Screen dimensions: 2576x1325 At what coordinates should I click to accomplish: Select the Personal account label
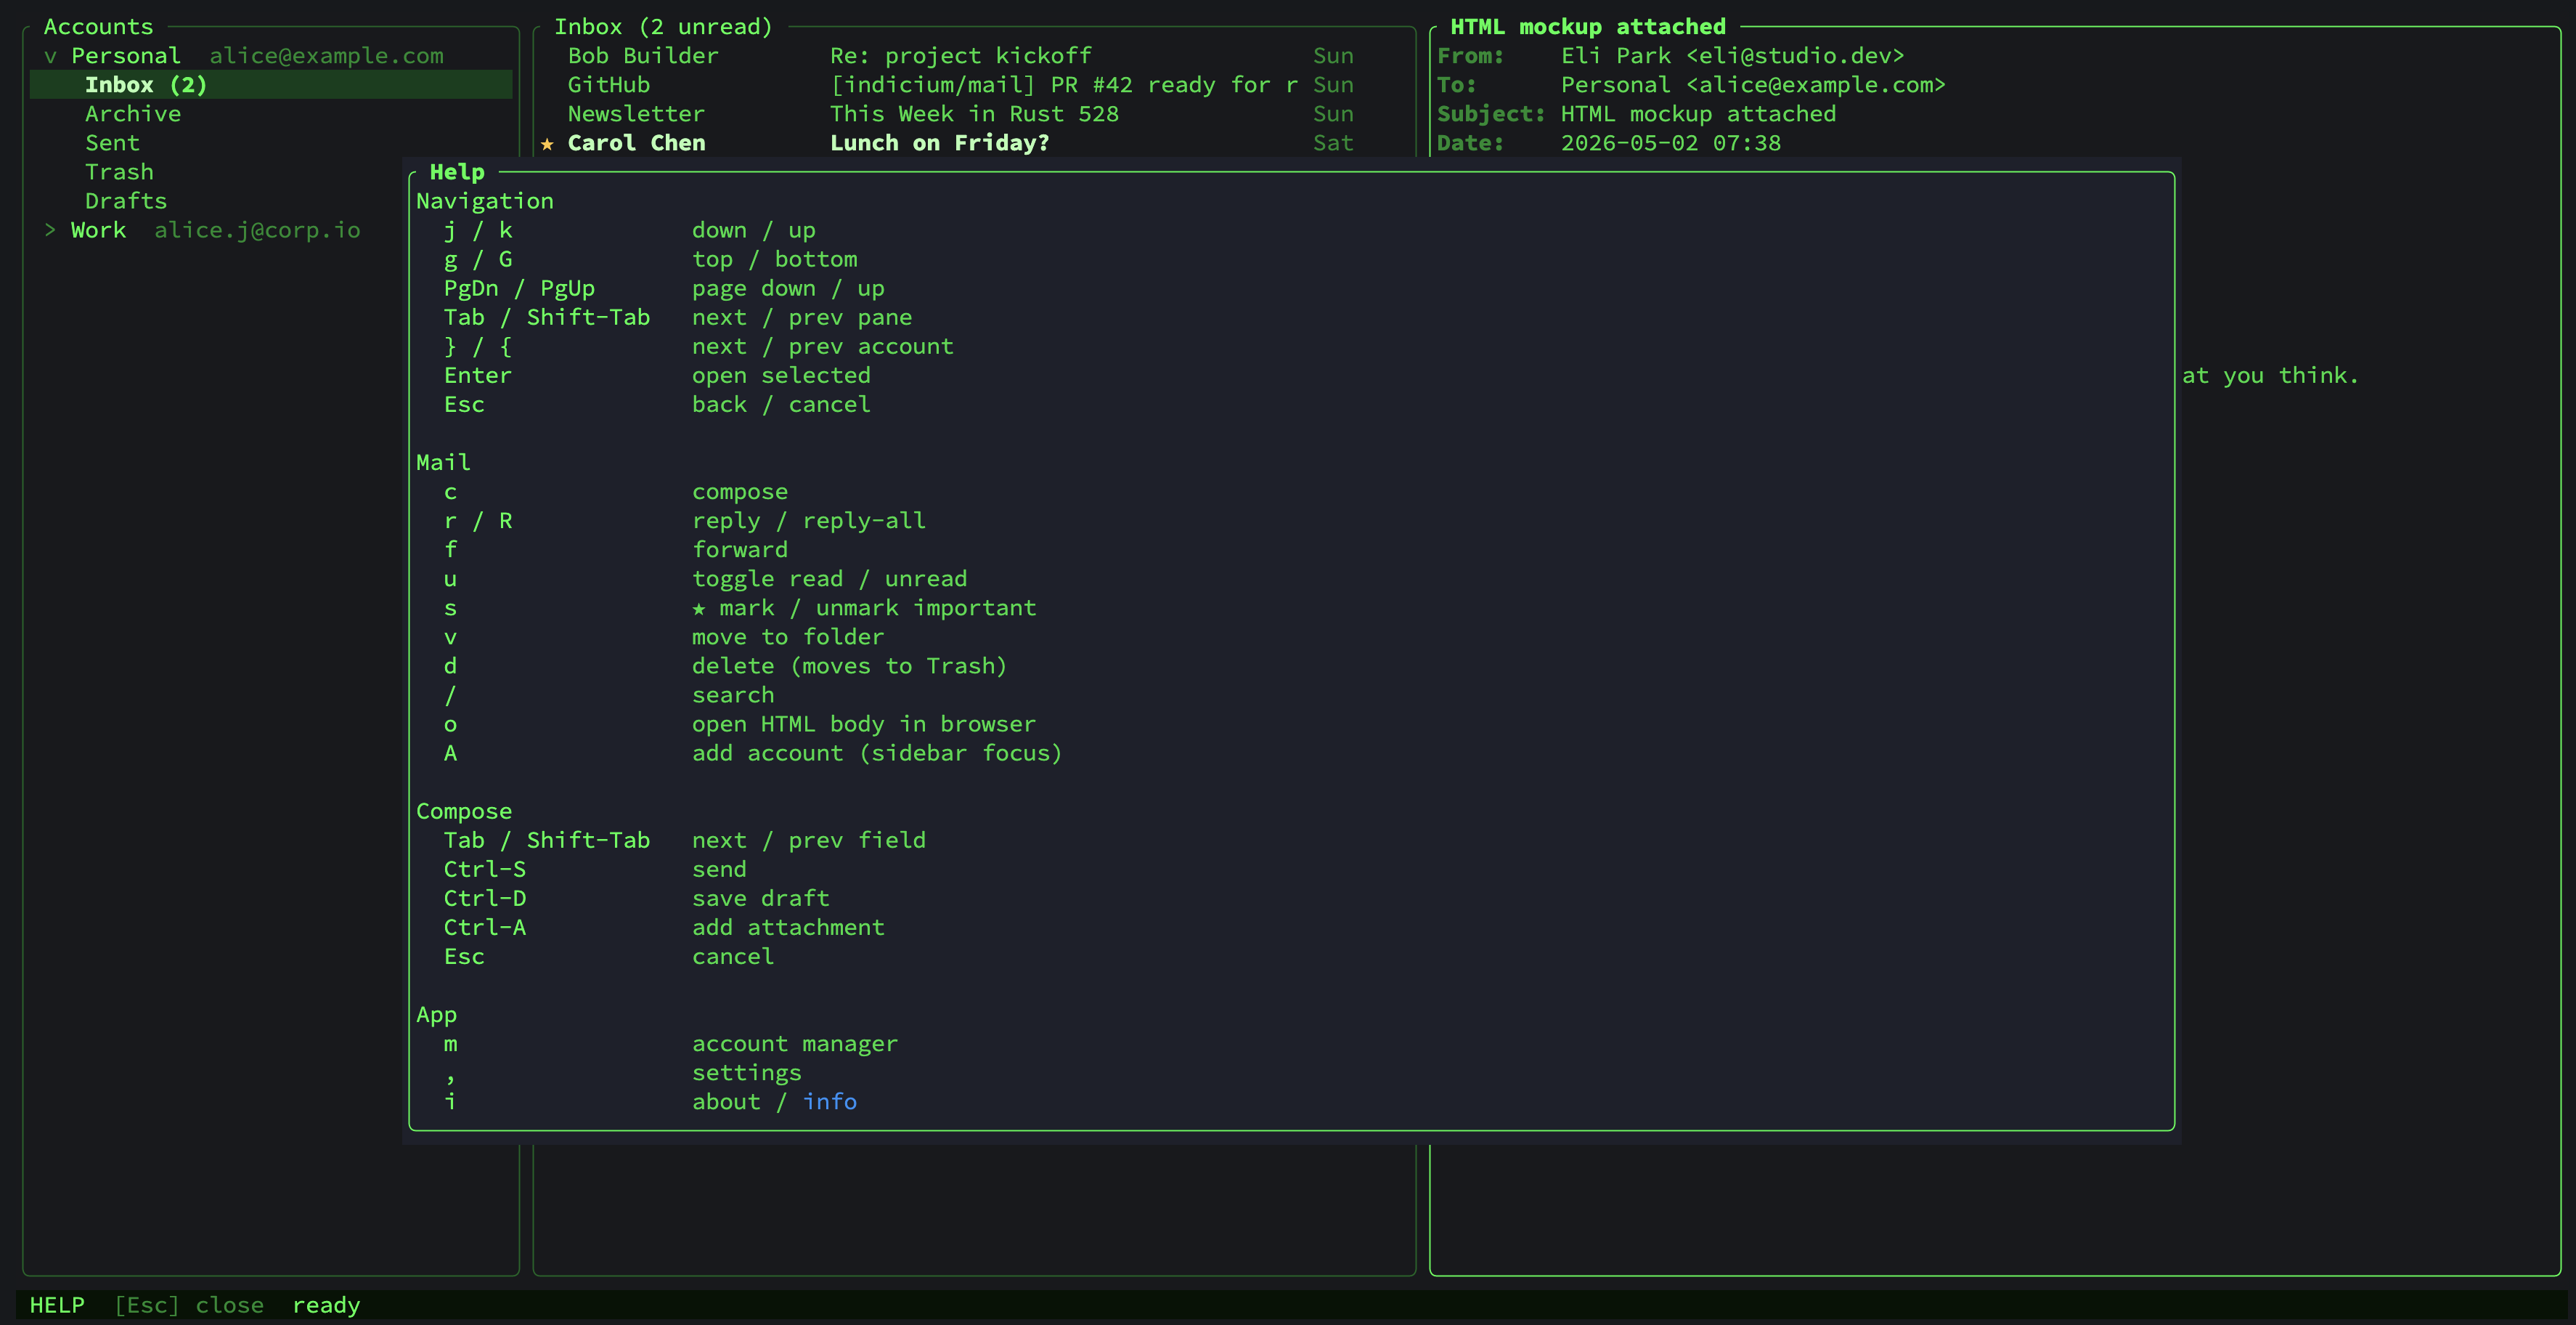(x=126, y=56)
